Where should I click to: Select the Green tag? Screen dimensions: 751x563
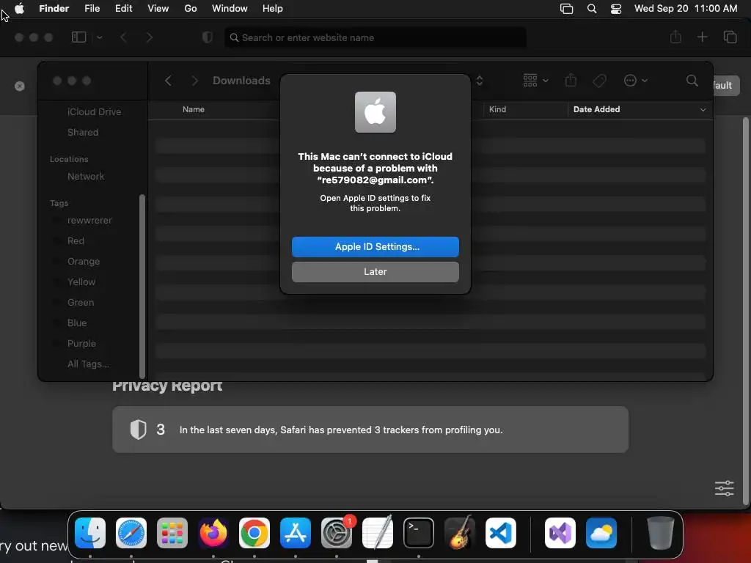point(81,303)
